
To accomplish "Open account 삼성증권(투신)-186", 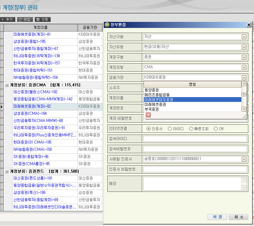I will [x=29, y=193].
